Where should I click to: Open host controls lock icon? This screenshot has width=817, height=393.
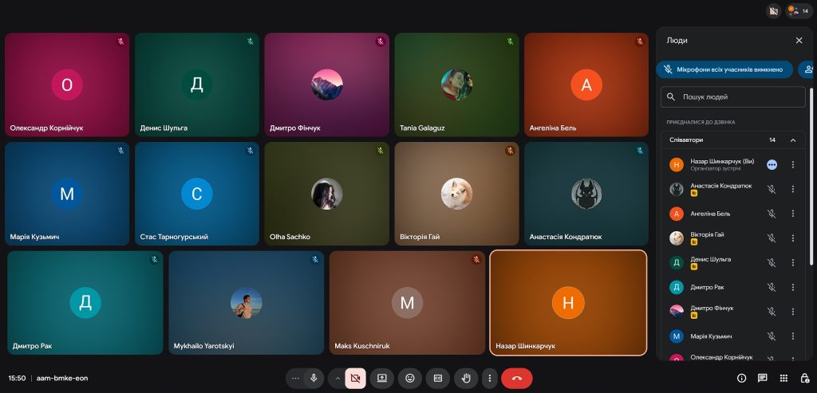(x=805, y=378)
